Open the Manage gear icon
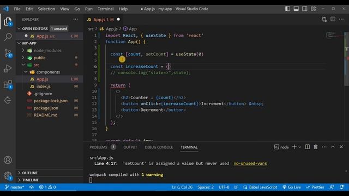This screenshot has width=349, height=196. coord(8,175)
